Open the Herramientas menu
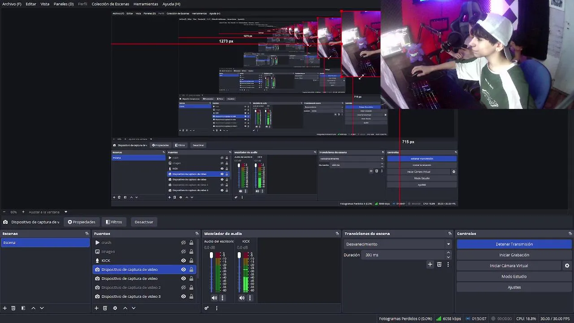Viewport: 574px width, 323px height. point(146,4)
